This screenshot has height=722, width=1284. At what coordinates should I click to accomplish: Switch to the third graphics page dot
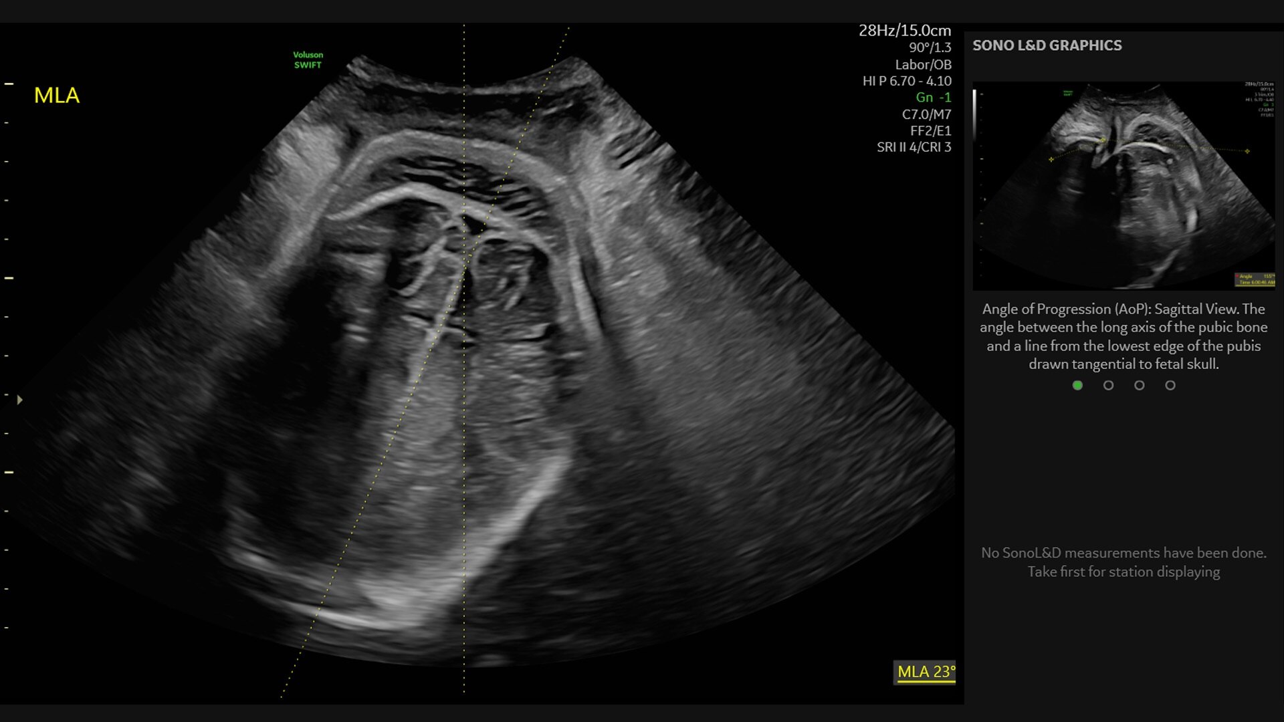pyautogui.click(x=1139, y=385)
